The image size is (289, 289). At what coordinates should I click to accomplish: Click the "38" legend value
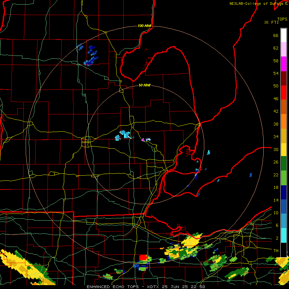coord(276,124)
